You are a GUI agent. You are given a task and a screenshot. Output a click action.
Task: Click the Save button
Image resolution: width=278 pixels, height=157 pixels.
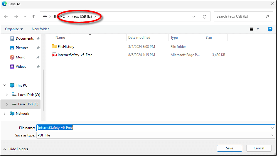tap(229, 148)
